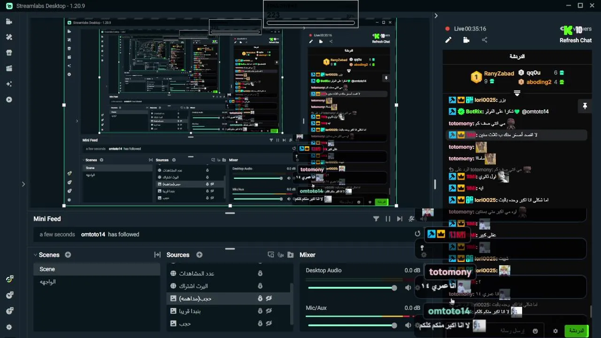This screenshot has height=338, width=601.
Task: Click qq0u in chat leaderboard
Action: [533, 73]
